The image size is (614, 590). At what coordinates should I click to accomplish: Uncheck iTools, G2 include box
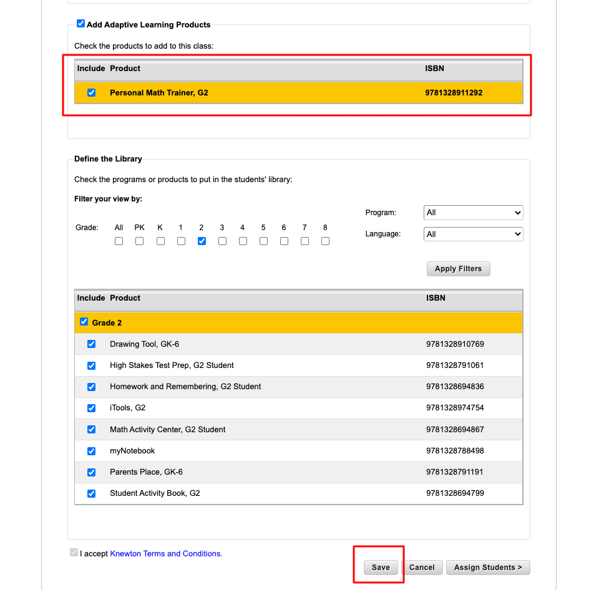[91, 409]
